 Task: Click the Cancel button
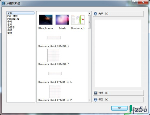(137, 108)
